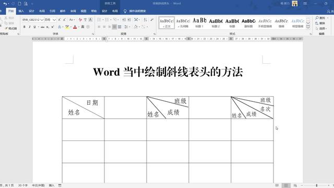Click the zoom slider in status bar

coord(317,185)
